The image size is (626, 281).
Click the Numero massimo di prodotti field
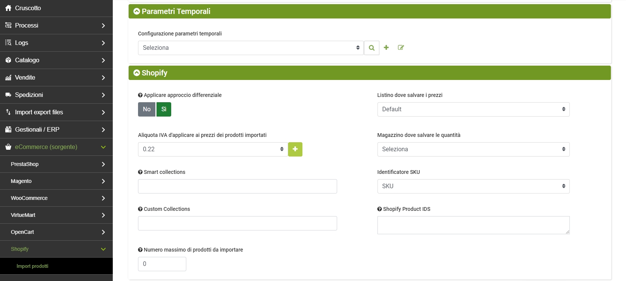coord(162,264)
